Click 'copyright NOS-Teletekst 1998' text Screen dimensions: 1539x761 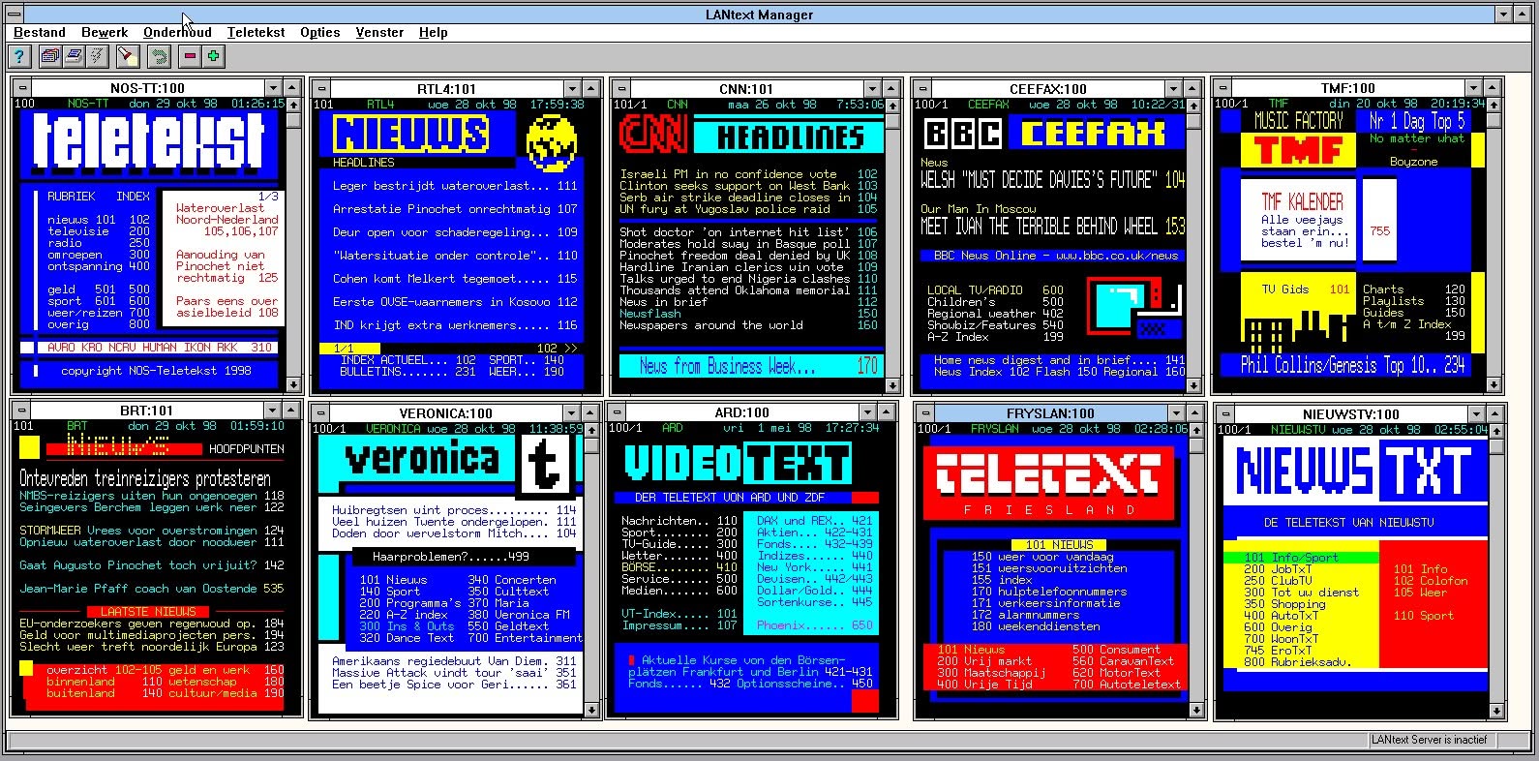(x=156, y=370)
